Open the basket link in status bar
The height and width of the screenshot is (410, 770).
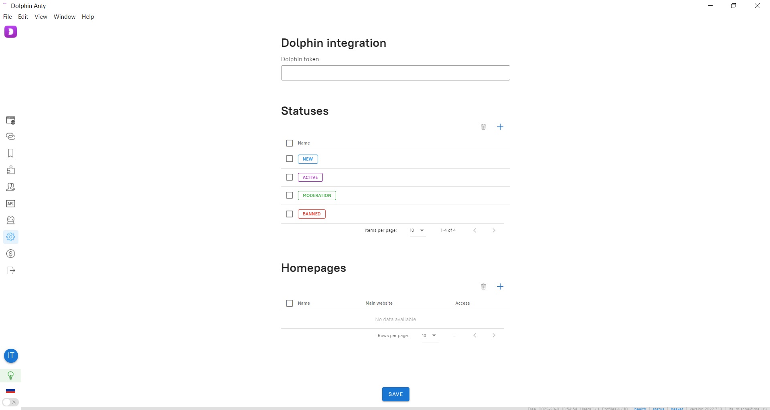coord(677,408)
